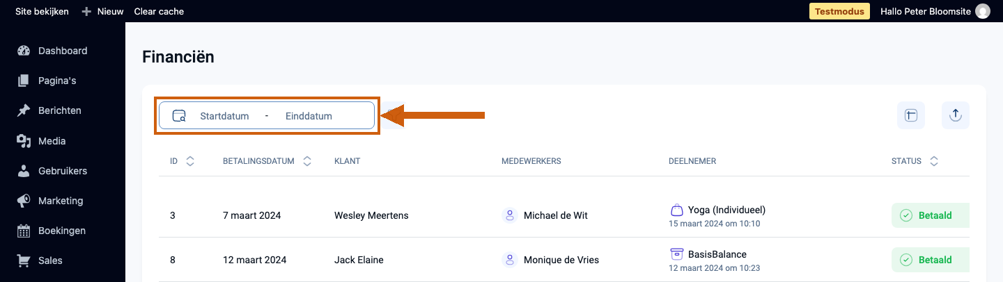The width and height of the screenshot is (1003, 282).
Task: Open the column layout settings icon
Action: point(911,115)
